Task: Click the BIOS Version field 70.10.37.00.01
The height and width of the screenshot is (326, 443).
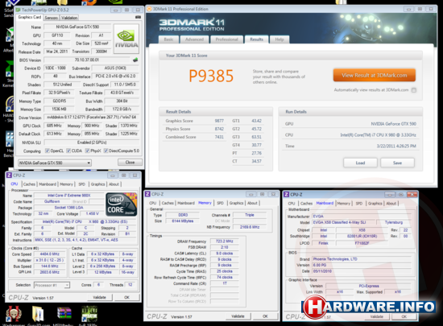Action: pos(87,60)
